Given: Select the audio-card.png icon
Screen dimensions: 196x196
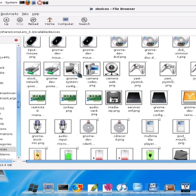Looking at the screenshot, I should click(94, 98).
